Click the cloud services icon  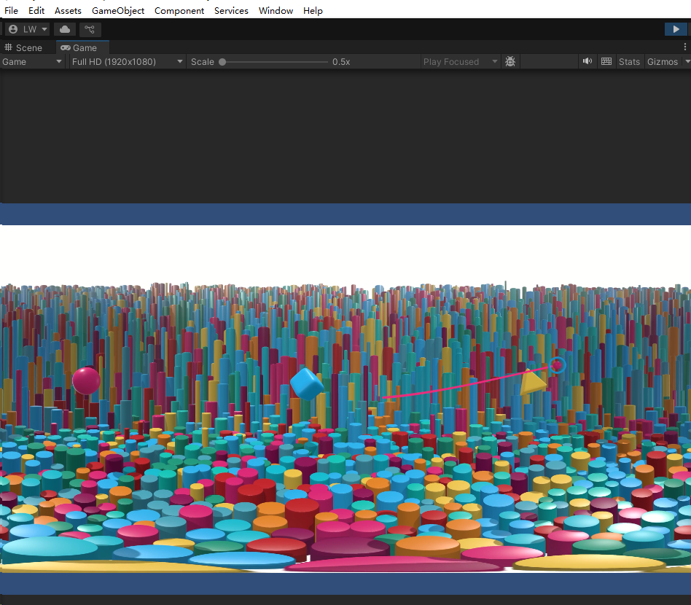point(65,30)
